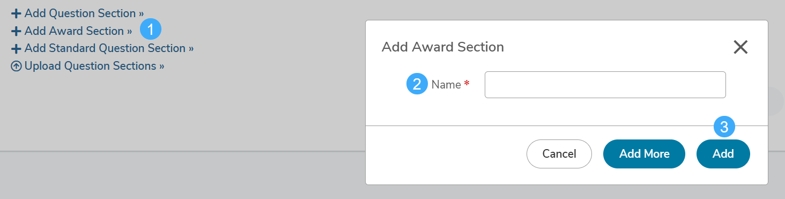
Task: Click the upload arrow icon beside Upload Question Sections
Action: point(16,67)
